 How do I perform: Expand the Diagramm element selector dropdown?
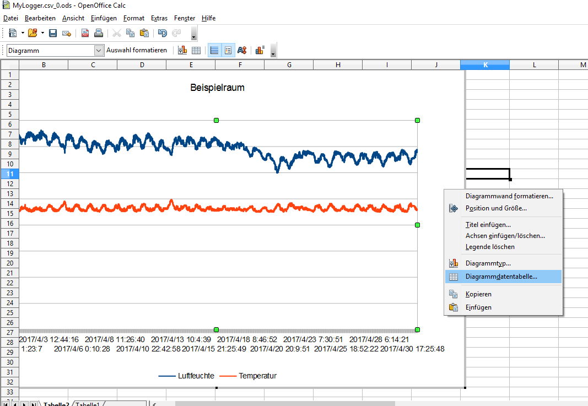coord(99,50)
